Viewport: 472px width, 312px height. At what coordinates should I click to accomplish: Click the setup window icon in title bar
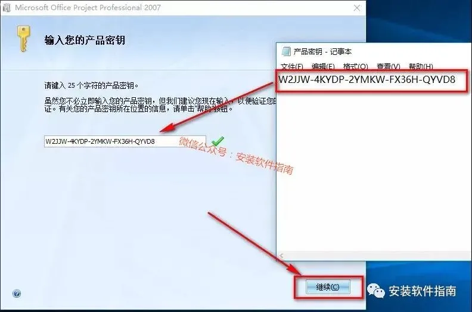(7, 8)
